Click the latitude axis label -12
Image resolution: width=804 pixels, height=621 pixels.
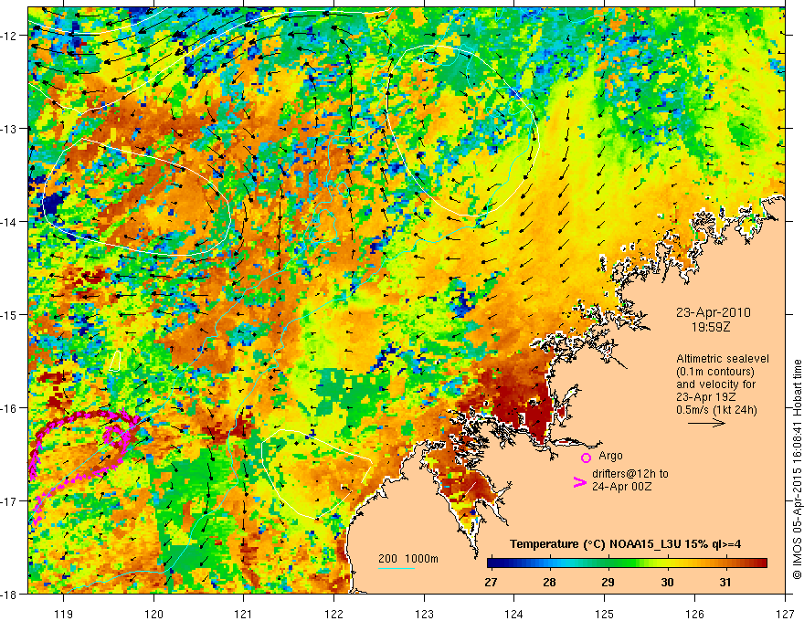[x=11, y=36]
